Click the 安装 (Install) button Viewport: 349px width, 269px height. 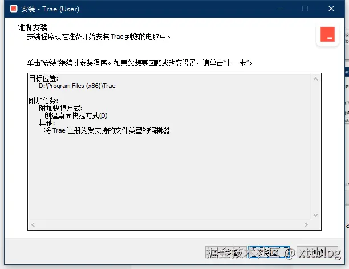click(269, 252)
